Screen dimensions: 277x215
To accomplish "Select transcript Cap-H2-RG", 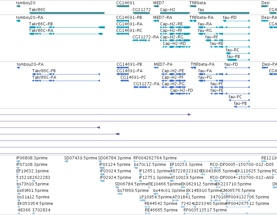I will [175, 40].
